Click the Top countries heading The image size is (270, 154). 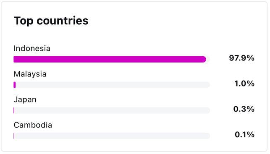[x=51, y=21]
